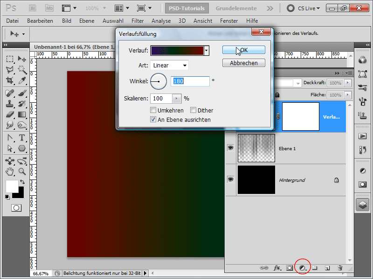Select the Brush tool
Viewport: 373px width, 279px height.
click(22, 93)
